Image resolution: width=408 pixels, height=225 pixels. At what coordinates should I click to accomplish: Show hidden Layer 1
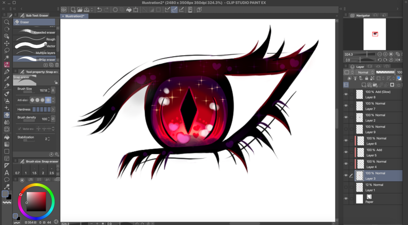346,187
